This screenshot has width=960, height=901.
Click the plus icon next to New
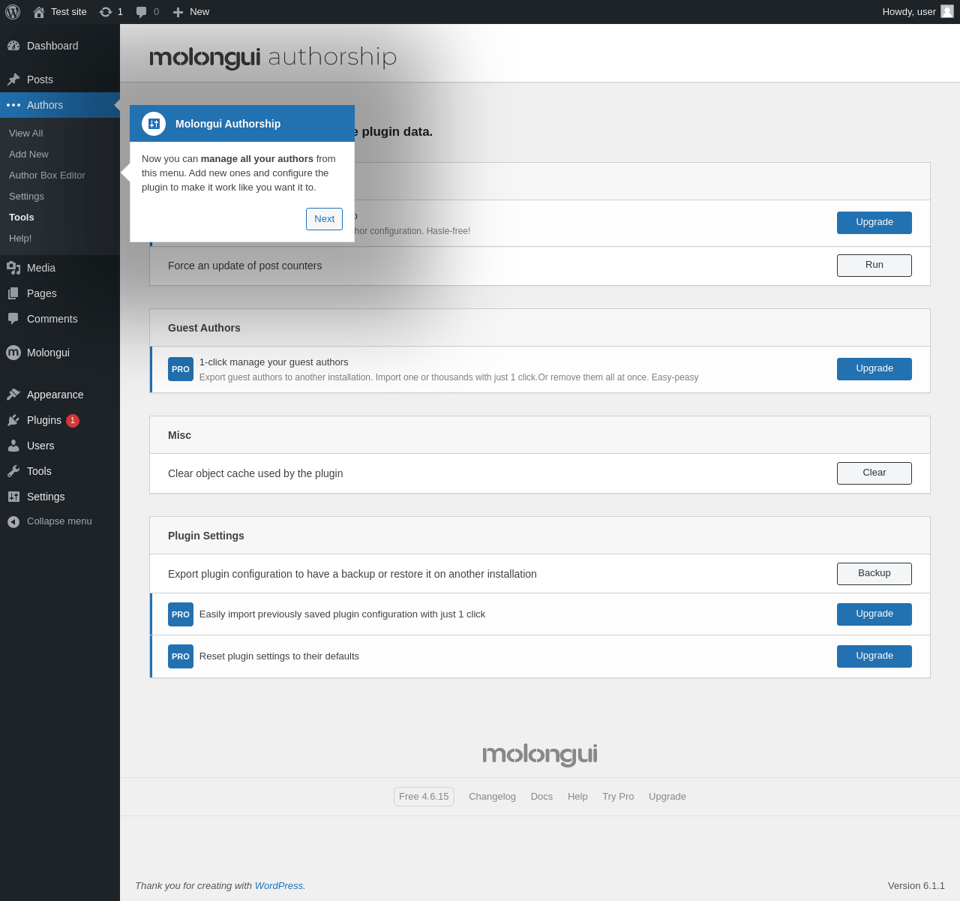(x=178, y=12)
